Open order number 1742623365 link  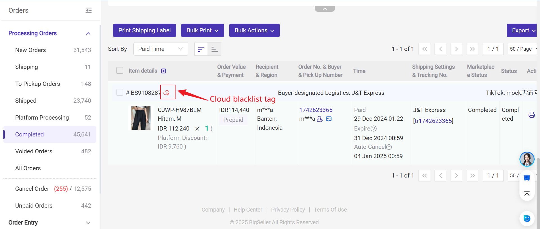pos(316,110)
